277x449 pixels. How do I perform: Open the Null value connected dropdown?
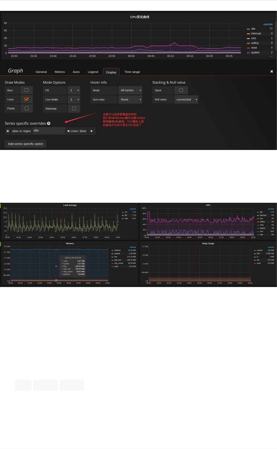point(186,99)
